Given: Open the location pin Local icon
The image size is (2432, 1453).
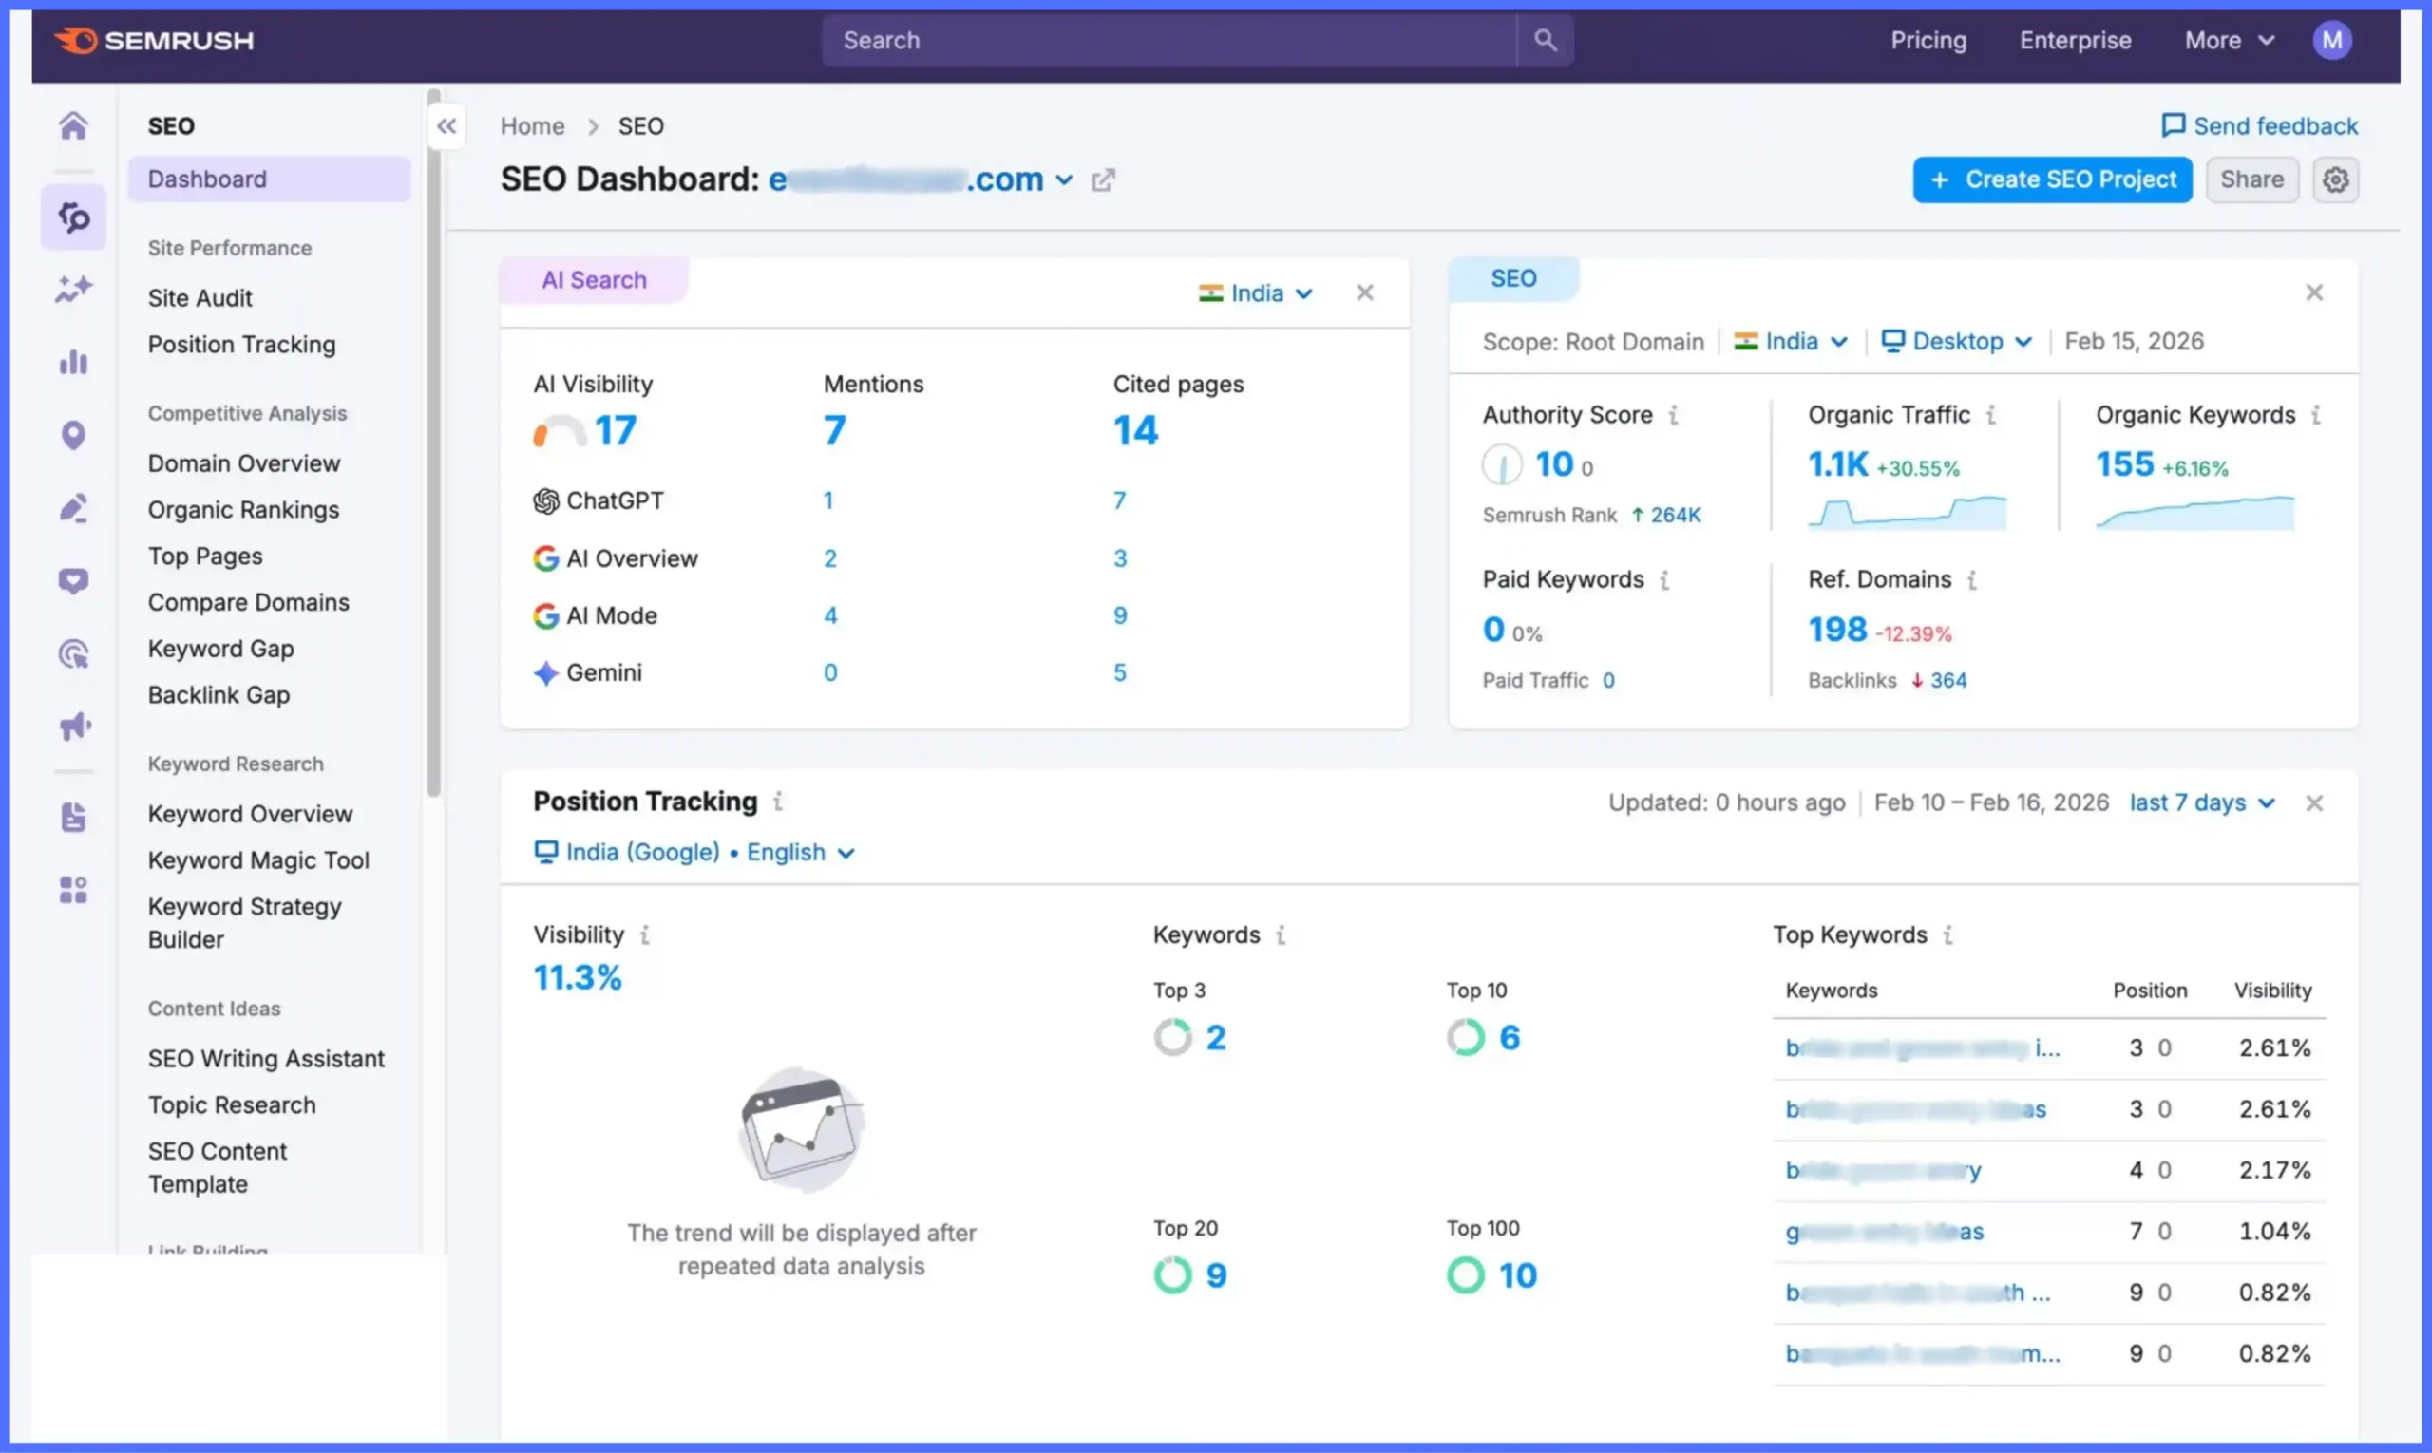Looking at the screenshot, I should tap(73, 435).
